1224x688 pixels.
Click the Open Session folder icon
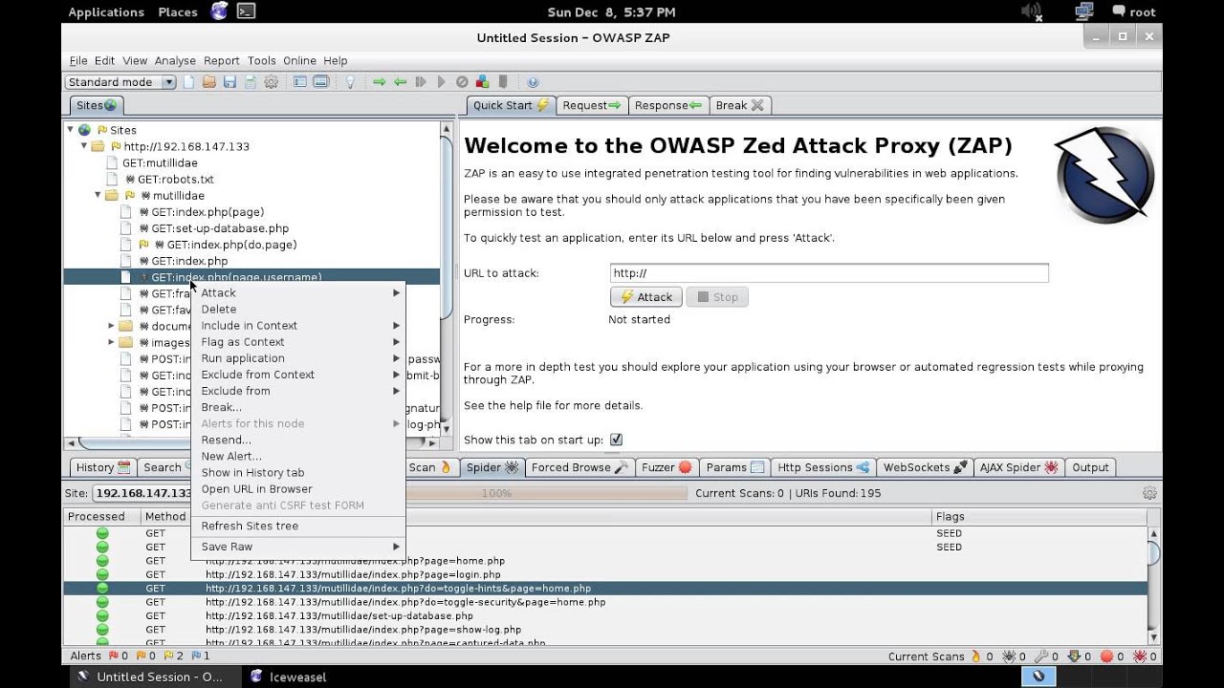[x=209, y=82]
